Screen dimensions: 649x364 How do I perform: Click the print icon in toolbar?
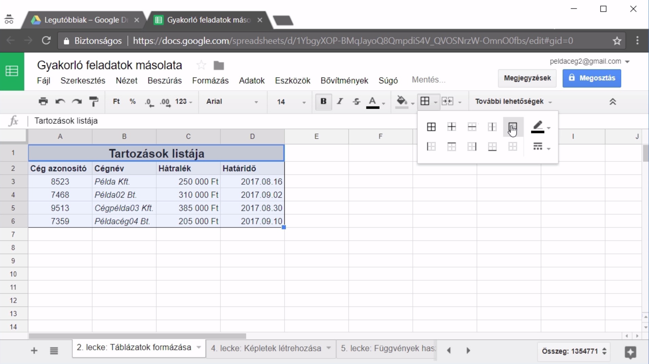tap(43, 101)
